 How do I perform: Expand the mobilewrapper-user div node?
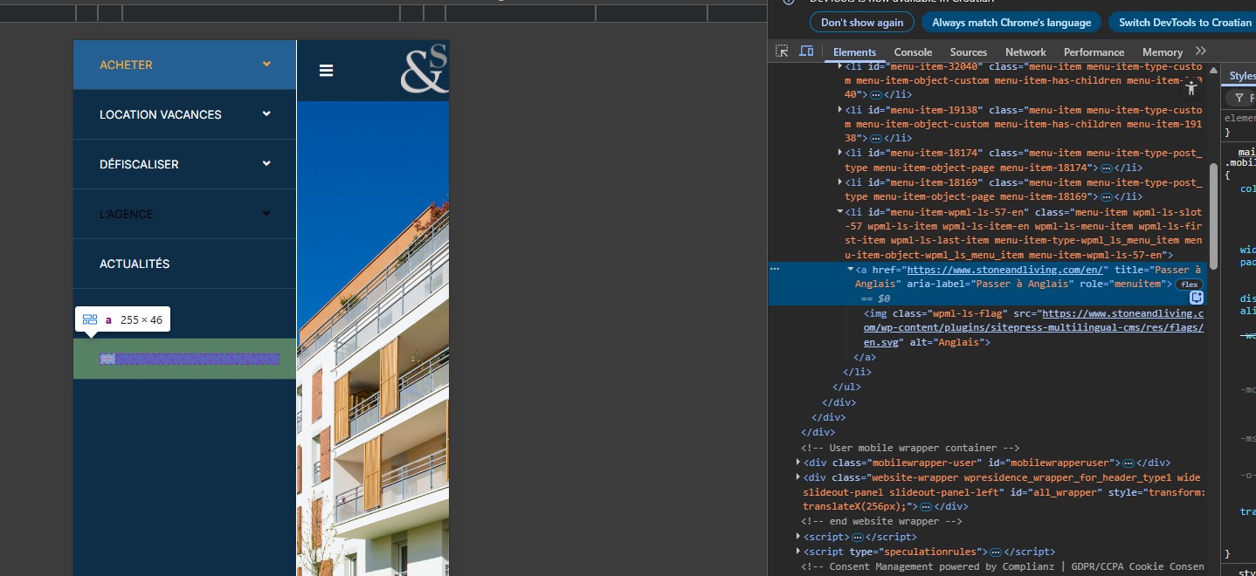tap(798, 463)
